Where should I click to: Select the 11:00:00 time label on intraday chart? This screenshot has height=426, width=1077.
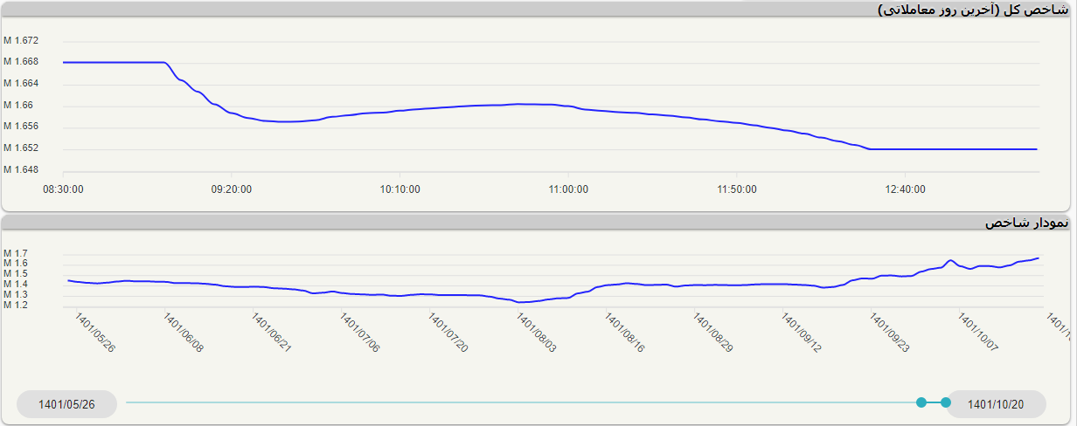(x=568, y=189)
